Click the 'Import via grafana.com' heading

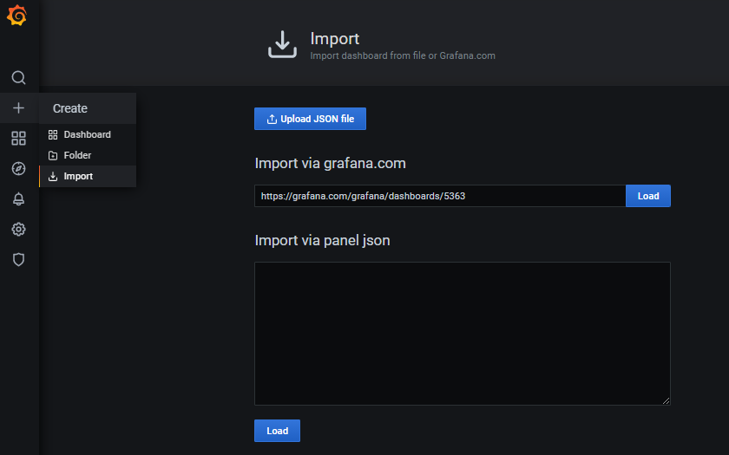tap(330, 164)
